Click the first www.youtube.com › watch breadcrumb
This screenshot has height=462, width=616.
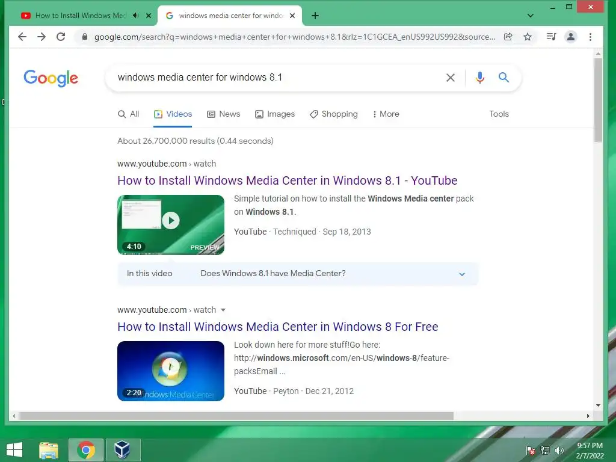pyautogui.click(x=167, y=164)
